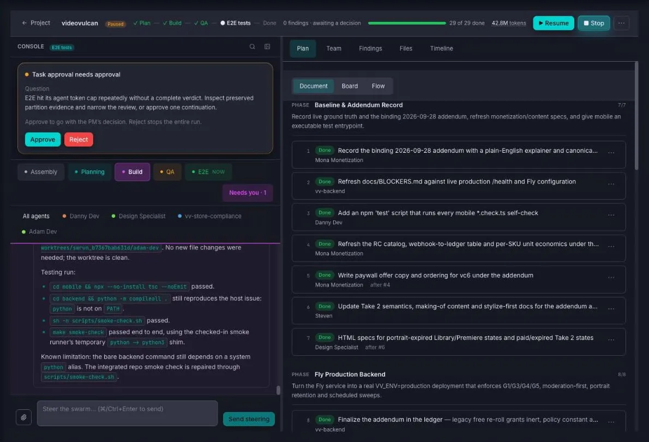This screenshot has width=649, height=442.
Task: Filter console to Danny Dev agent
Action: [x=81, y=216]
